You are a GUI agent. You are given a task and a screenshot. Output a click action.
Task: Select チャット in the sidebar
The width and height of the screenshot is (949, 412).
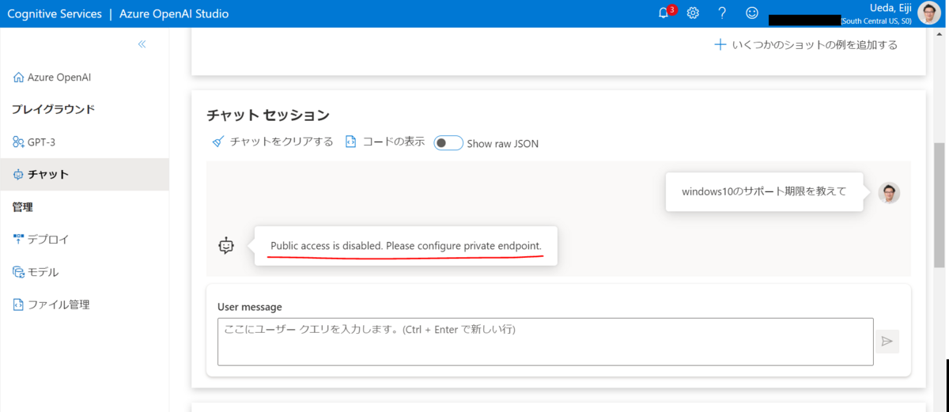(85, 174)
